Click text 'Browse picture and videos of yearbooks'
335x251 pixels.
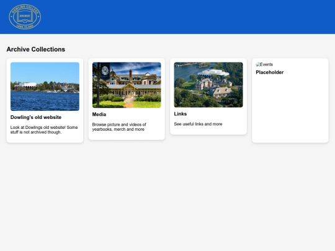click(x=119, y=127)
